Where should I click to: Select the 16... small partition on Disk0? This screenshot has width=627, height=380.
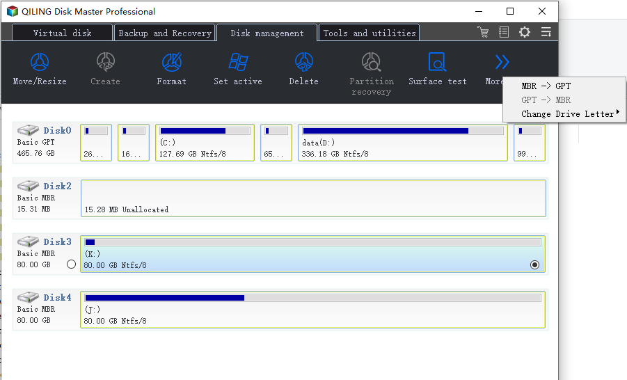pyautogui.click(x=134, y=143)
